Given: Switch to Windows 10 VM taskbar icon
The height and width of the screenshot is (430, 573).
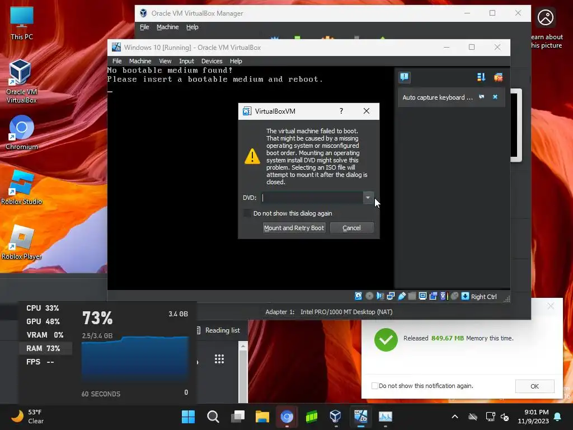Looking at the screenshot, I should (361, 417).
